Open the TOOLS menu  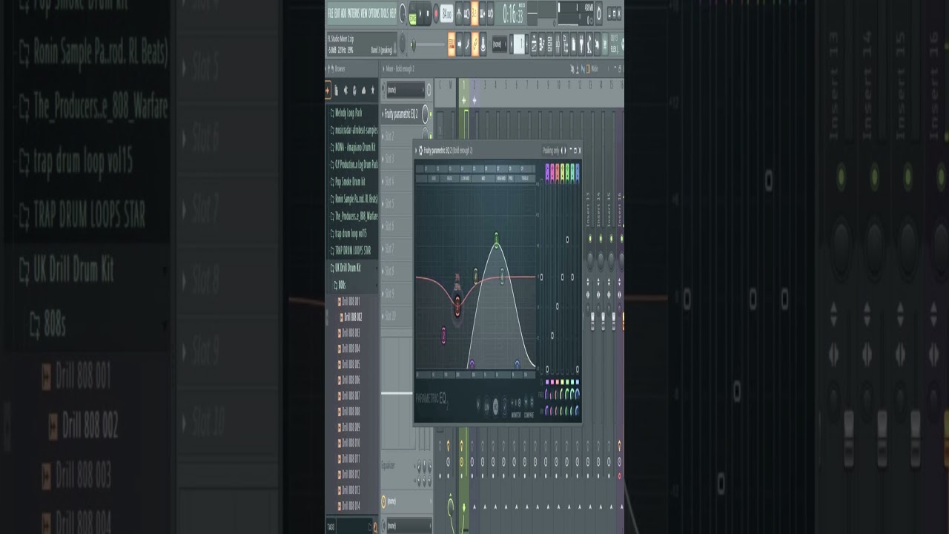pos(385,13)
